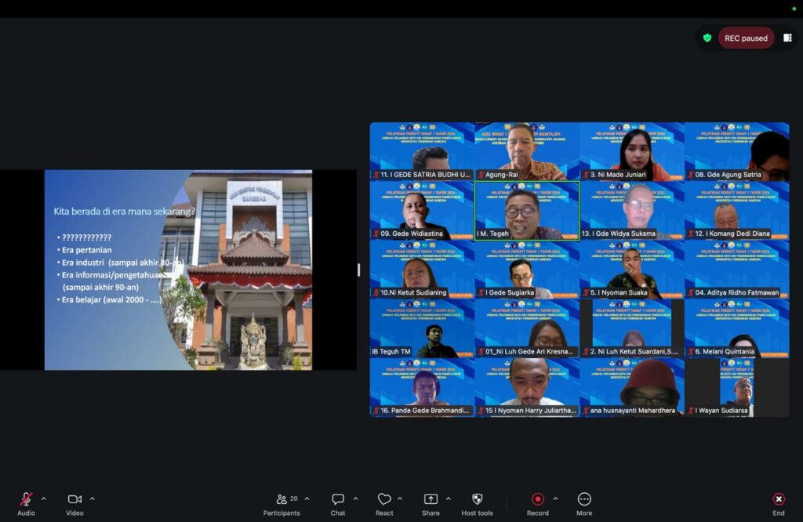Viewport: 803px width, 522px height.
Task: Expand the arrow next to Share
Action: point(449,498)
